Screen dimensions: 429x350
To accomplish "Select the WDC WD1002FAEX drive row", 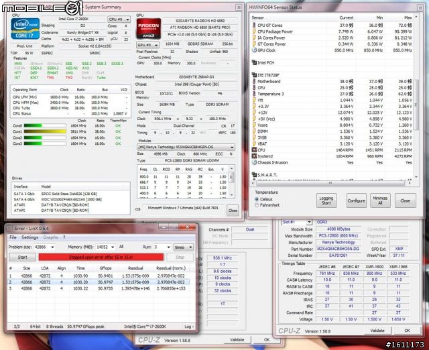I will [x=70, y=200].
